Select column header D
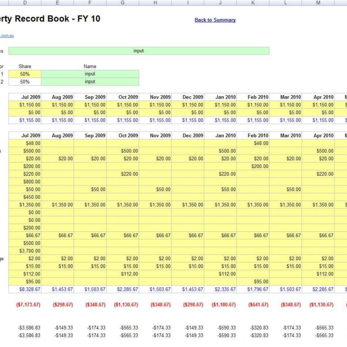The image size is (347, 347). 25,3
